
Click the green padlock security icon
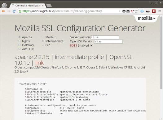[x=20, y=11]
